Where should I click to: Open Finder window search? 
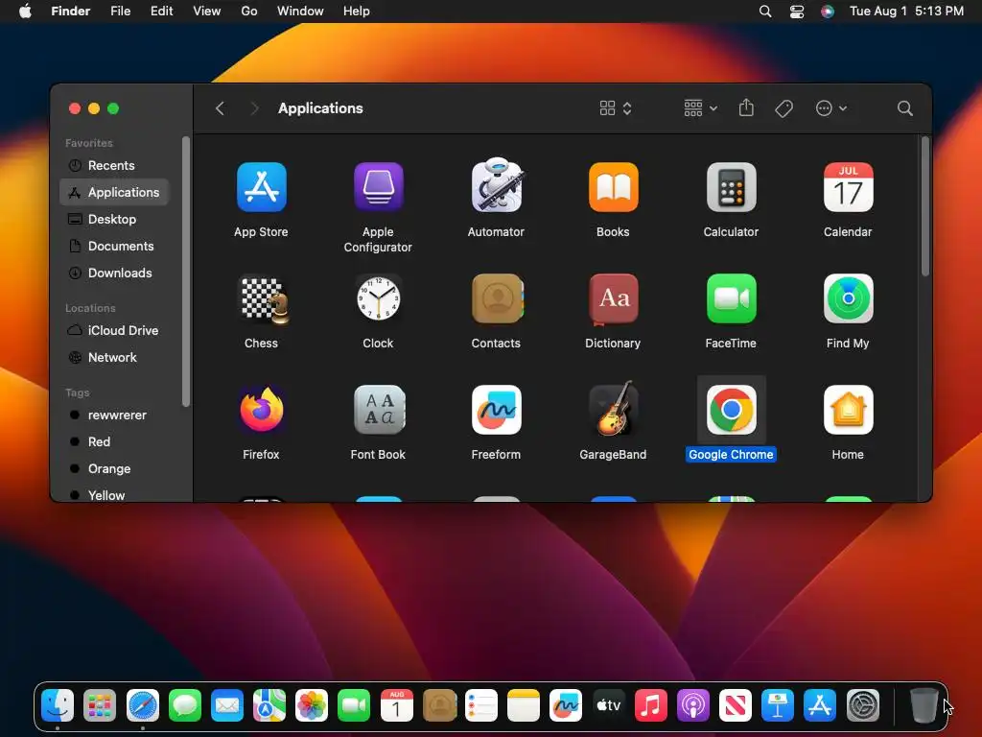pyautogui.click(x=904, y=108)
